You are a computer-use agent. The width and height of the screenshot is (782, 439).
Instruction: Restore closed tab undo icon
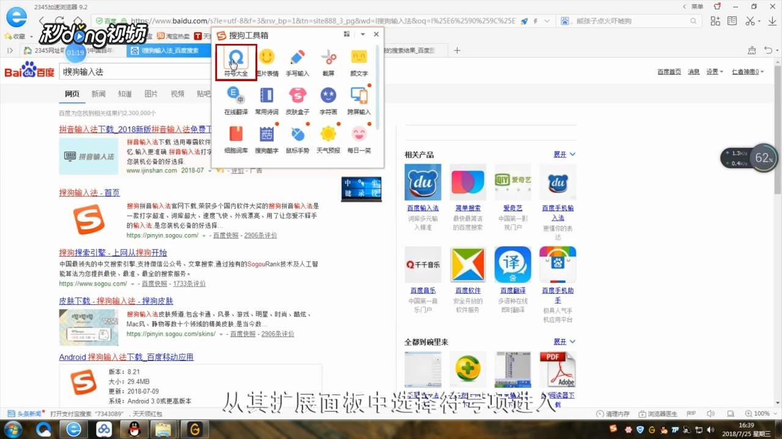pos(768,50)
